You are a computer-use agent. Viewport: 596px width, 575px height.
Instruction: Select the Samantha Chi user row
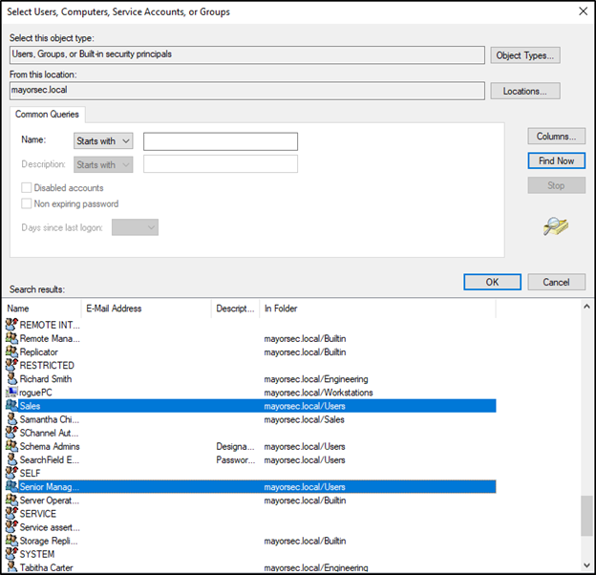tap(50, 419)
